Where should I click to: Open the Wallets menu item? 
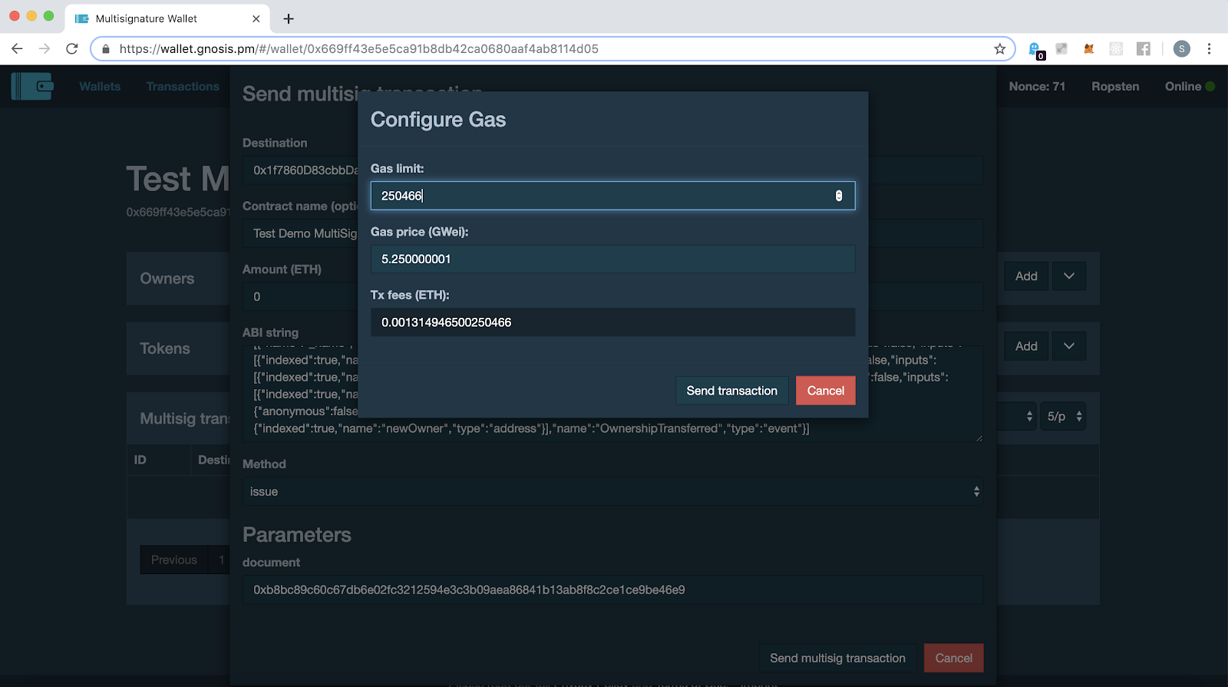pyautogui.click(x=100, y=87)
